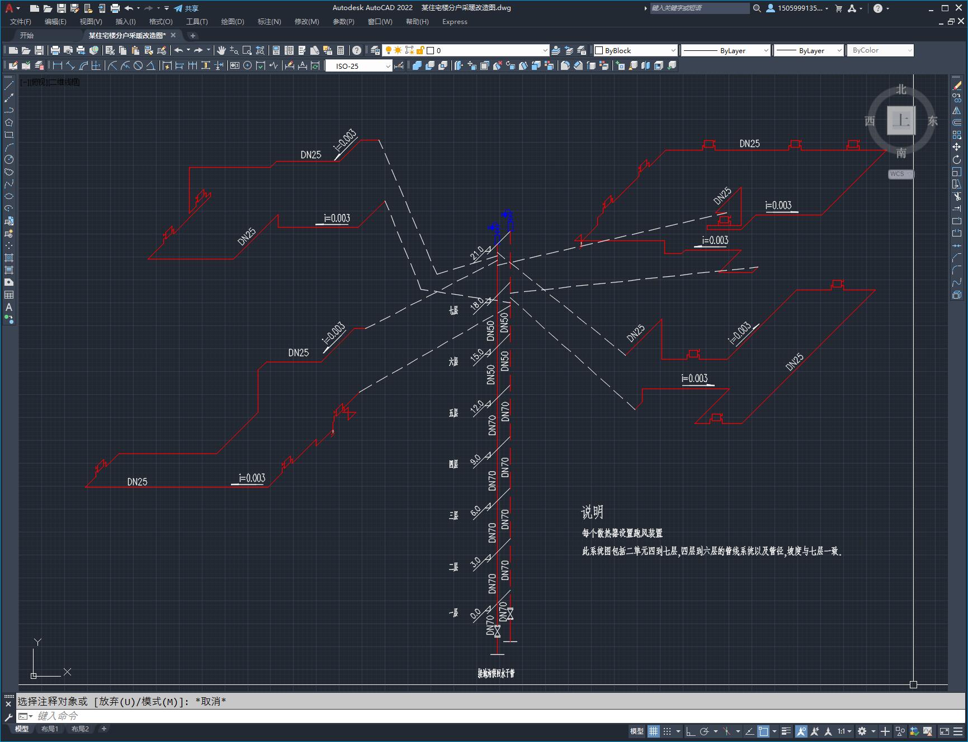The height and width of the screenshot is (742, 968).
Task: Select the Line draw tool
Action: [x=9, y=86]
